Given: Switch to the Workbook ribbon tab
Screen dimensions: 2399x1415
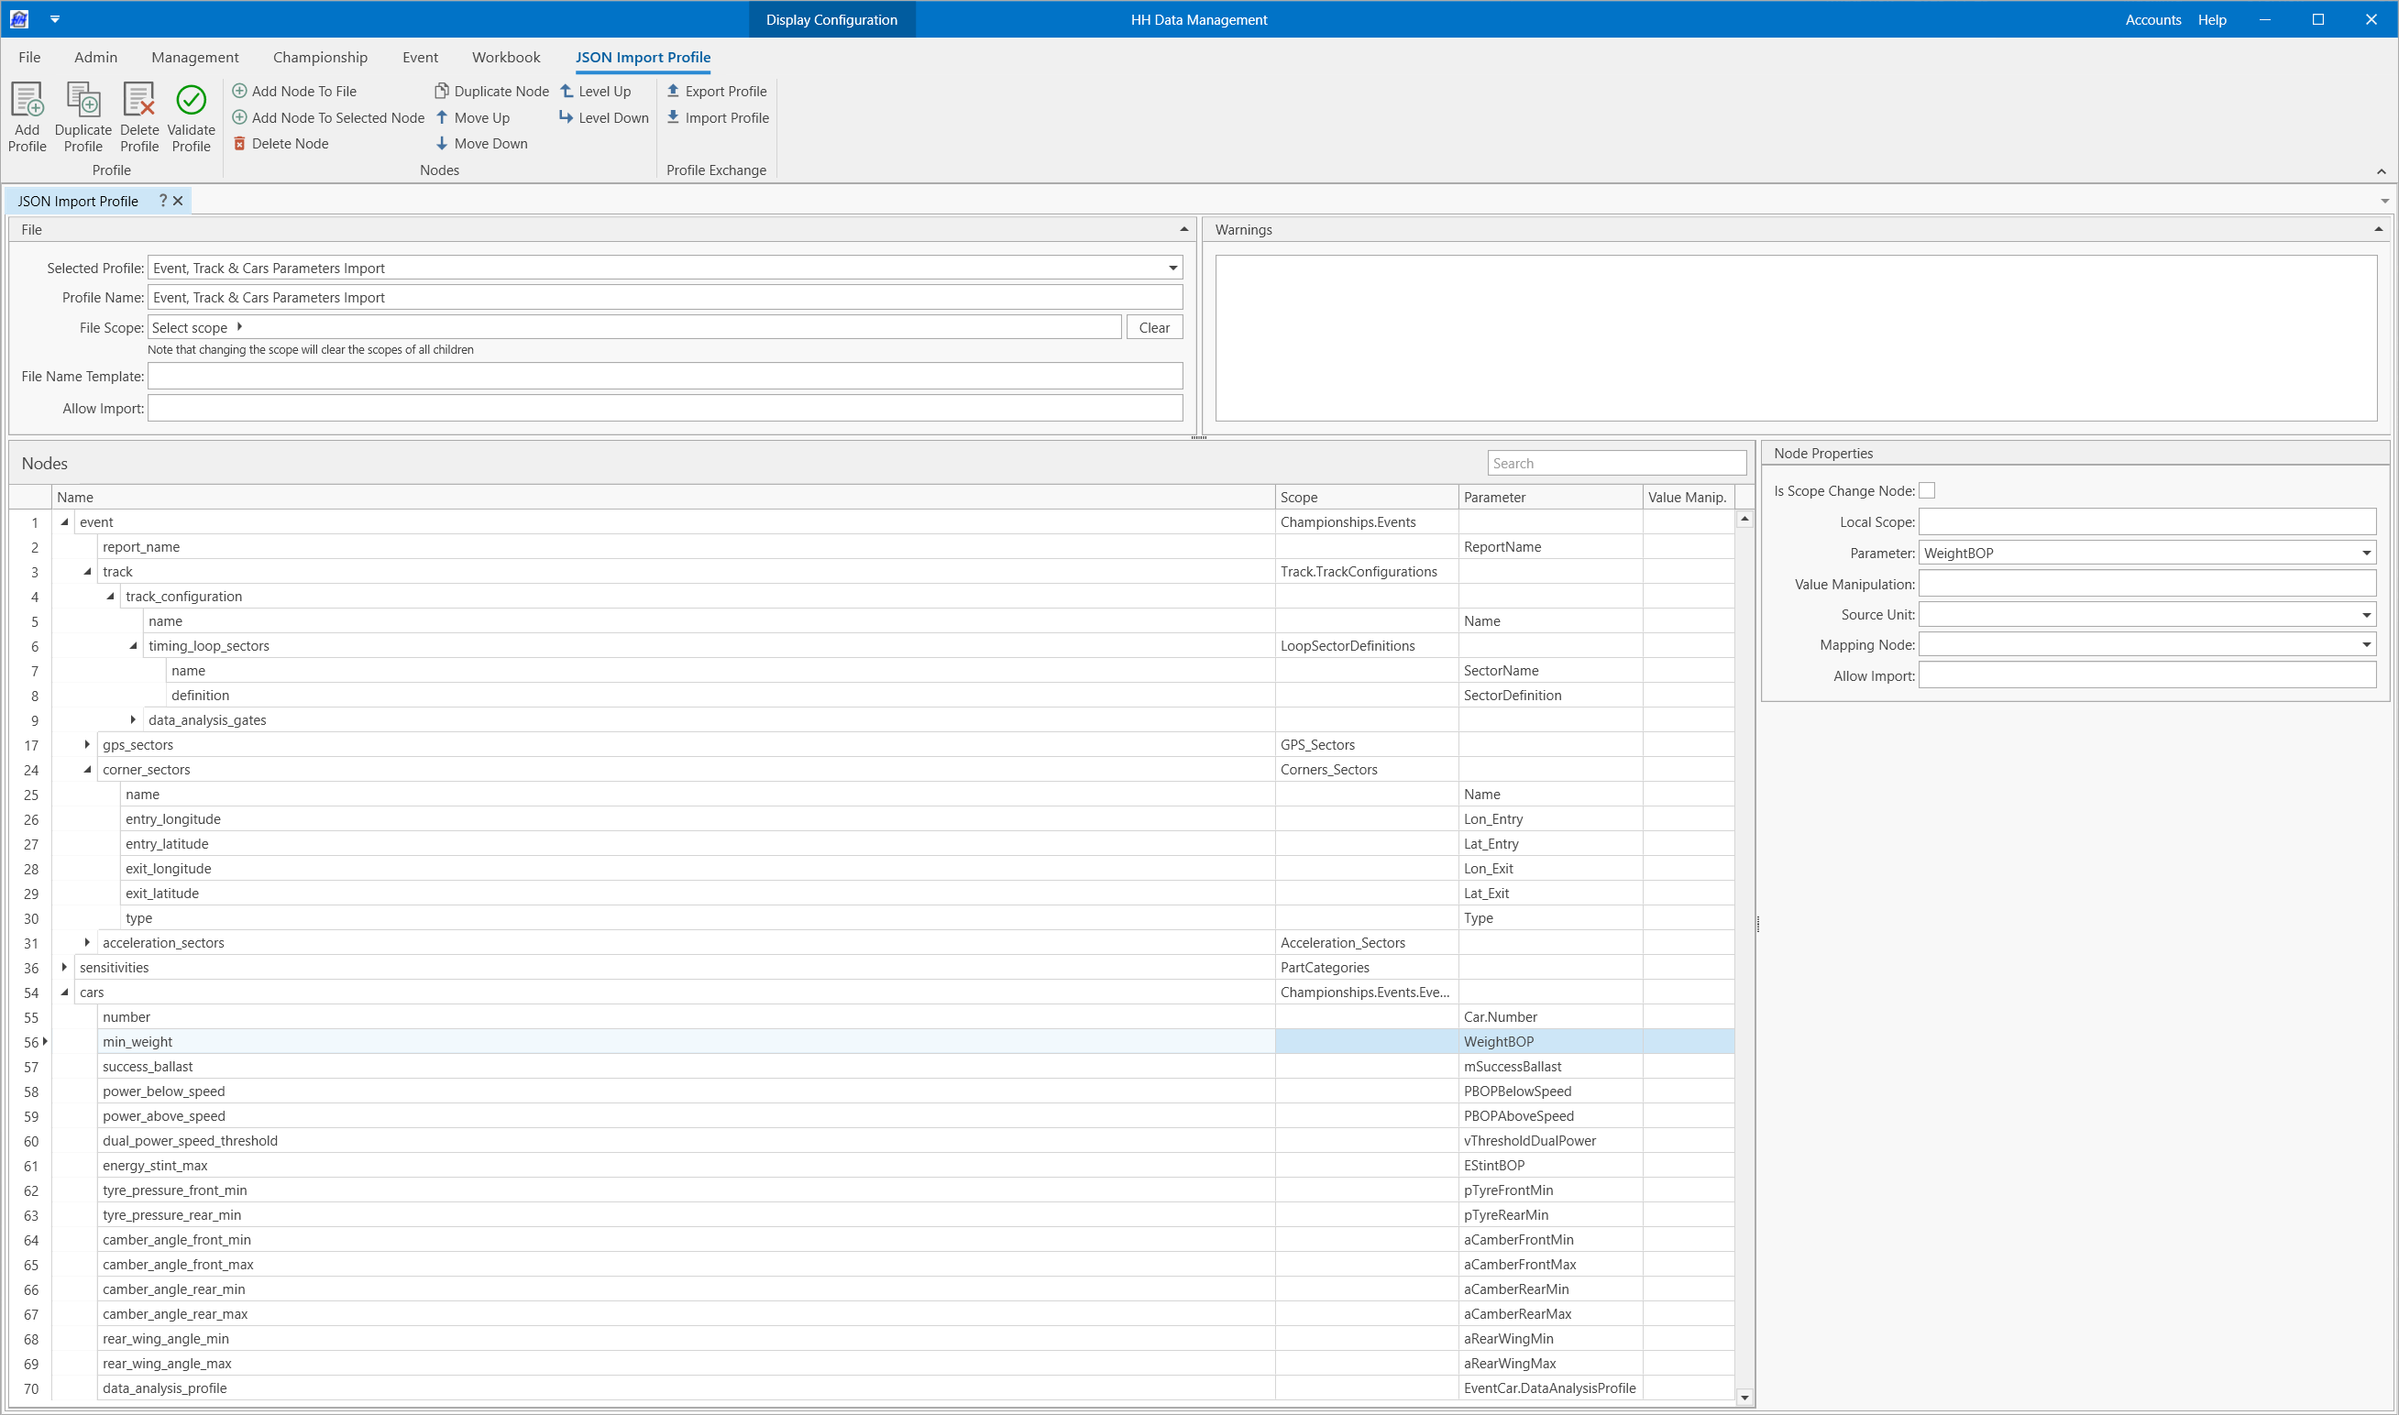Looking at the screenshot, I should (505, 57).
